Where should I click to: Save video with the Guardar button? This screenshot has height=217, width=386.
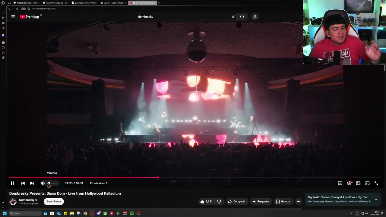pyautogui.click(x=283, y=202)
